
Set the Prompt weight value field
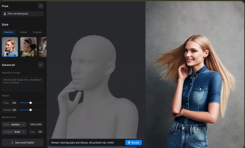tap(10, 110)
